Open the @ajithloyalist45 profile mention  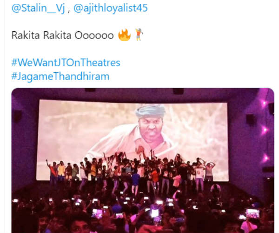[111, 8]
